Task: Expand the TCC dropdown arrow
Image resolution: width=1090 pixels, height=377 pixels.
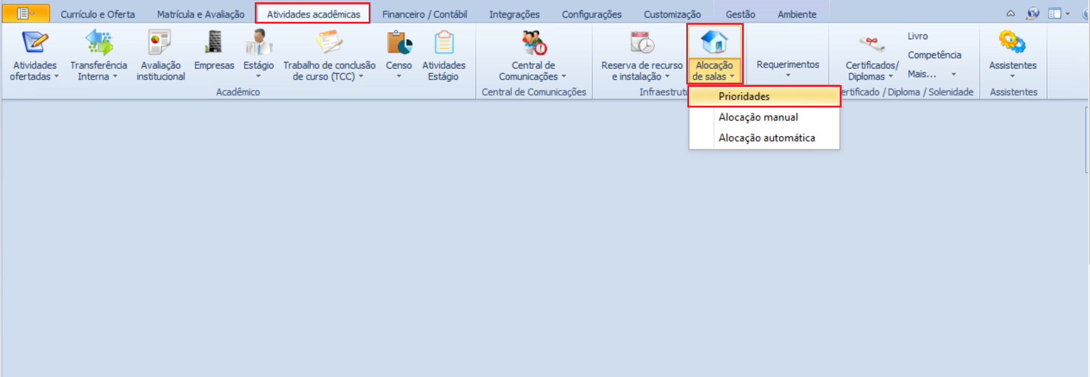Action: (361, 76)
